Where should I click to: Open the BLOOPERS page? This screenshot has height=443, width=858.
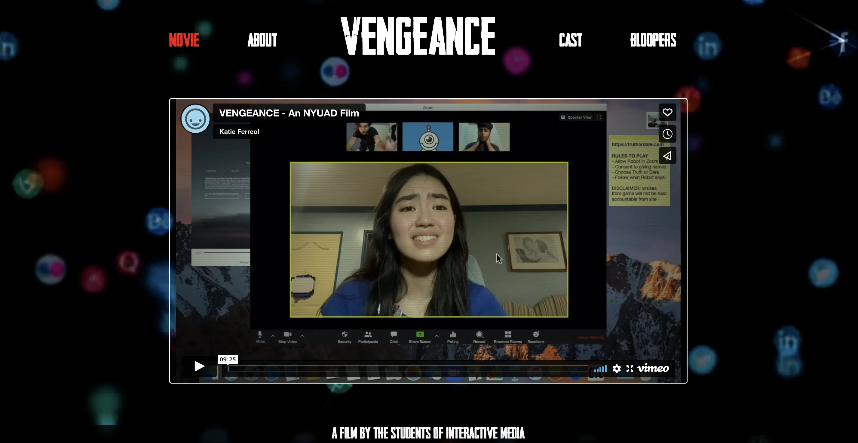[653, 40]
